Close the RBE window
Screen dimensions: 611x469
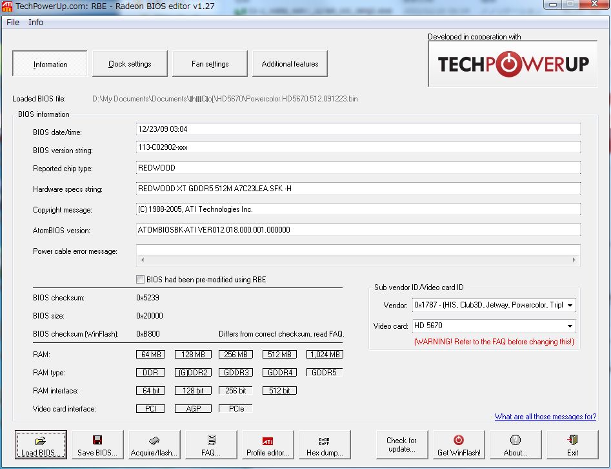point(594,5)
